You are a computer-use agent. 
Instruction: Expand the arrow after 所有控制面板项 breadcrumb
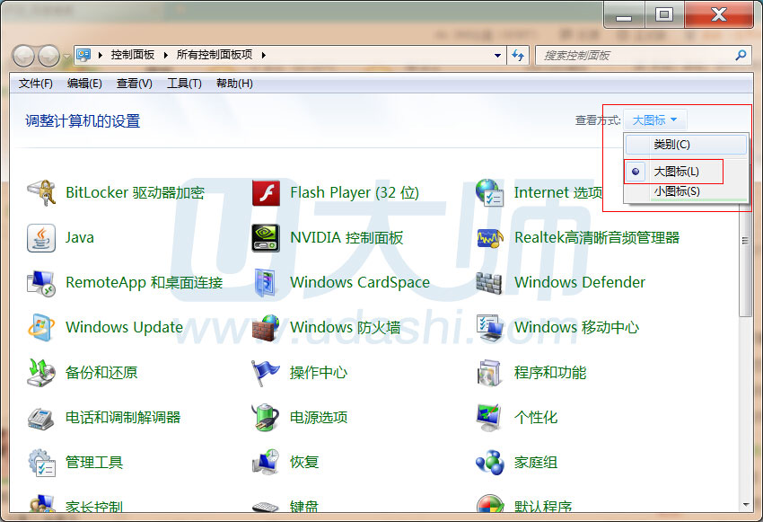264,55
